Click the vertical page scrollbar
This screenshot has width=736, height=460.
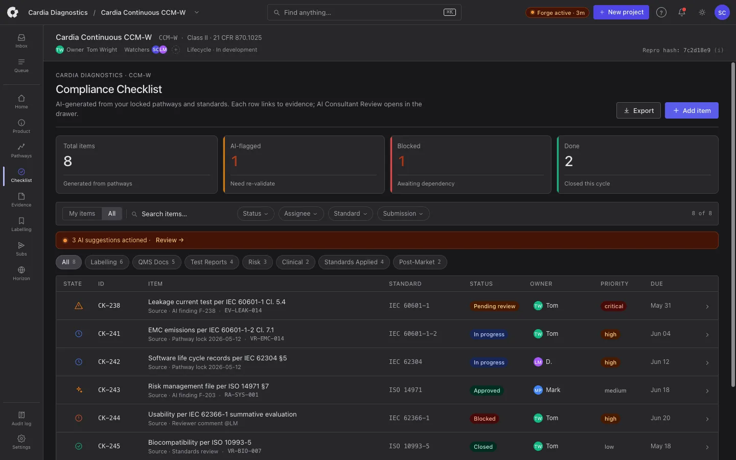point(733,225)
